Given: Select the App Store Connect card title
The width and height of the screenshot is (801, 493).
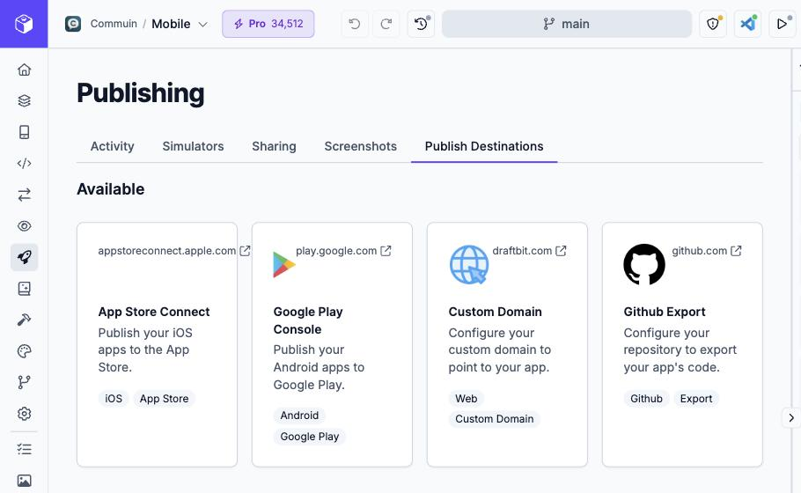Looking at the screenshot, I should [154, 312].
